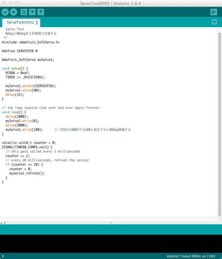Open a sketch with the up-arrow icon
This screenshot has width=222, height=259.
[x=32, y=12]
